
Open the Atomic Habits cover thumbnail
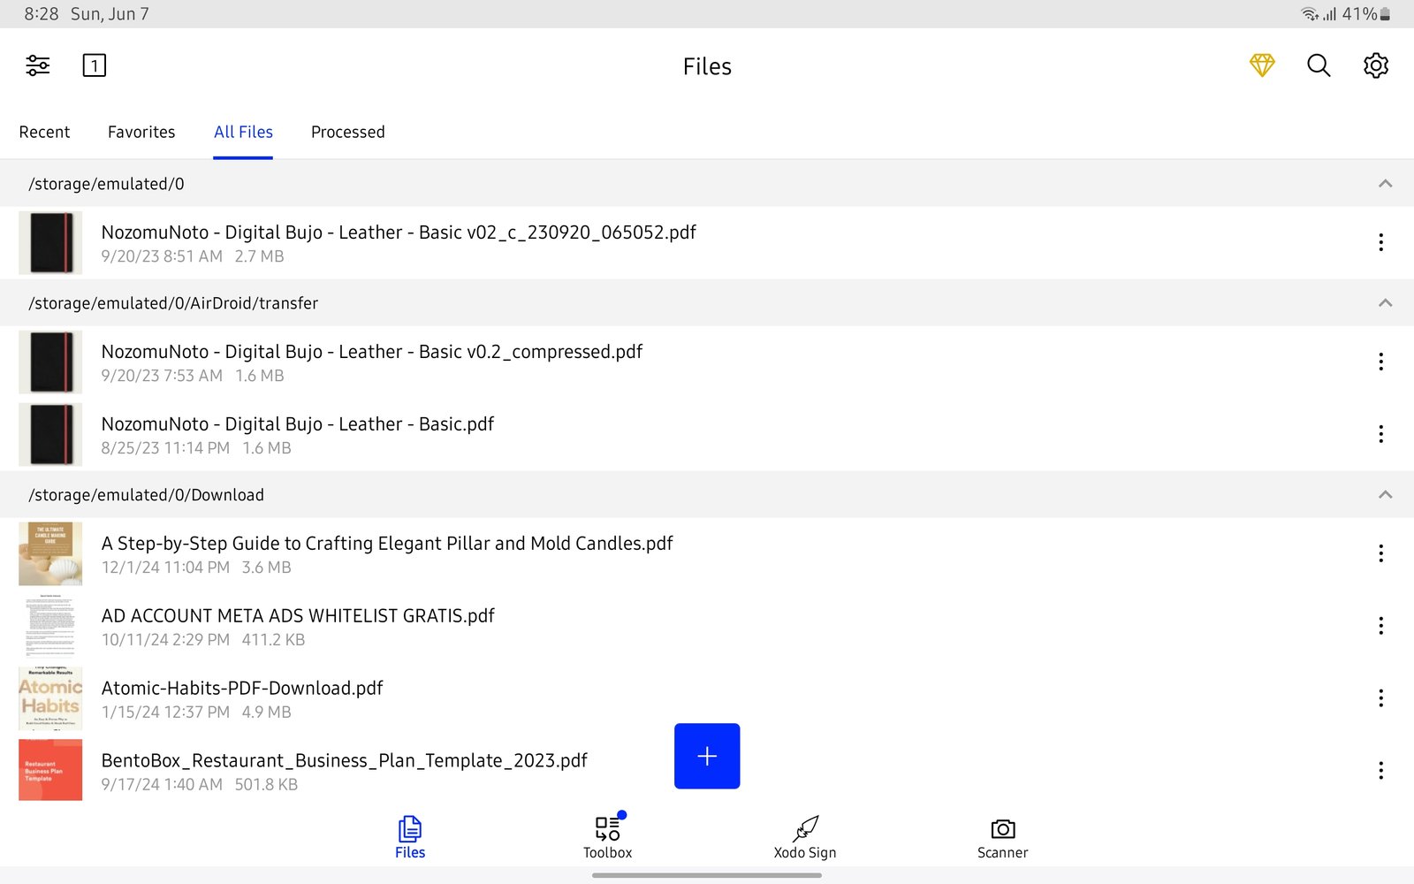tap(50, 698)
